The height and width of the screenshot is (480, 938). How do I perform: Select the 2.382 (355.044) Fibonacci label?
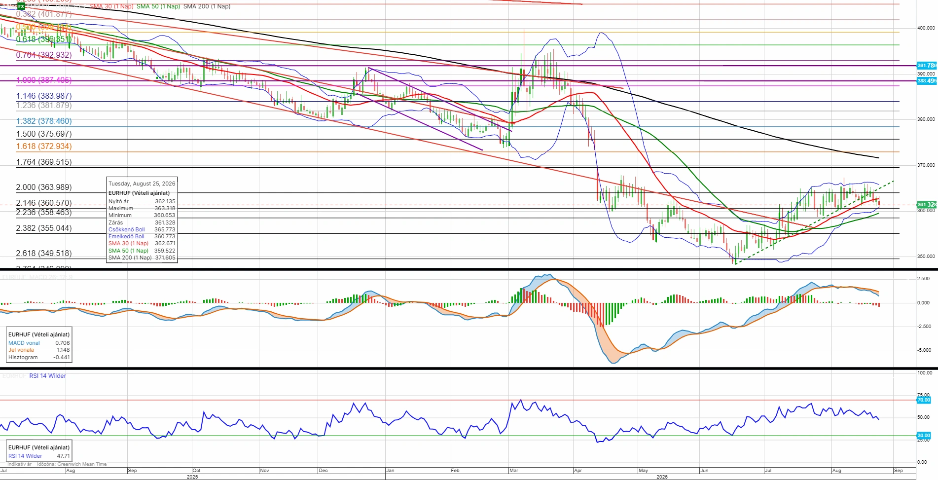point(44,228)
